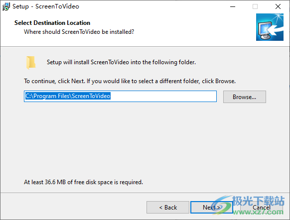This screenshot has height=220, width=290.
Task: Click the Select Destination Location heading
Action: click(52, 23)
